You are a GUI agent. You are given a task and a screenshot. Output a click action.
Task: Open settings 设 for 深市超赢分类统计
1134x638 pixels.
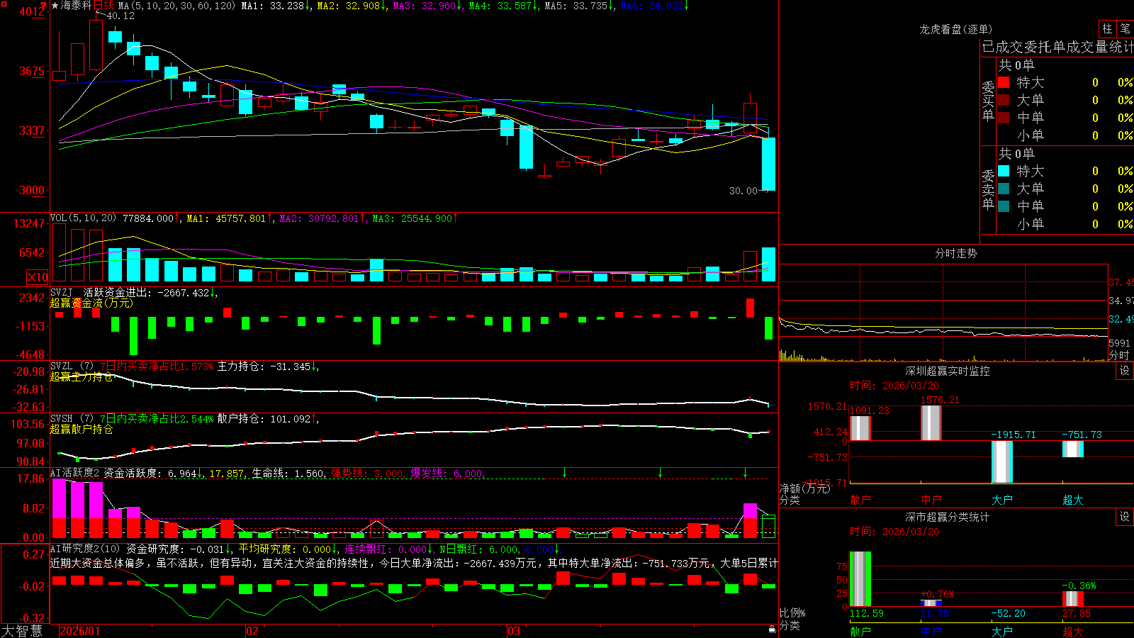coord(1125,517)
